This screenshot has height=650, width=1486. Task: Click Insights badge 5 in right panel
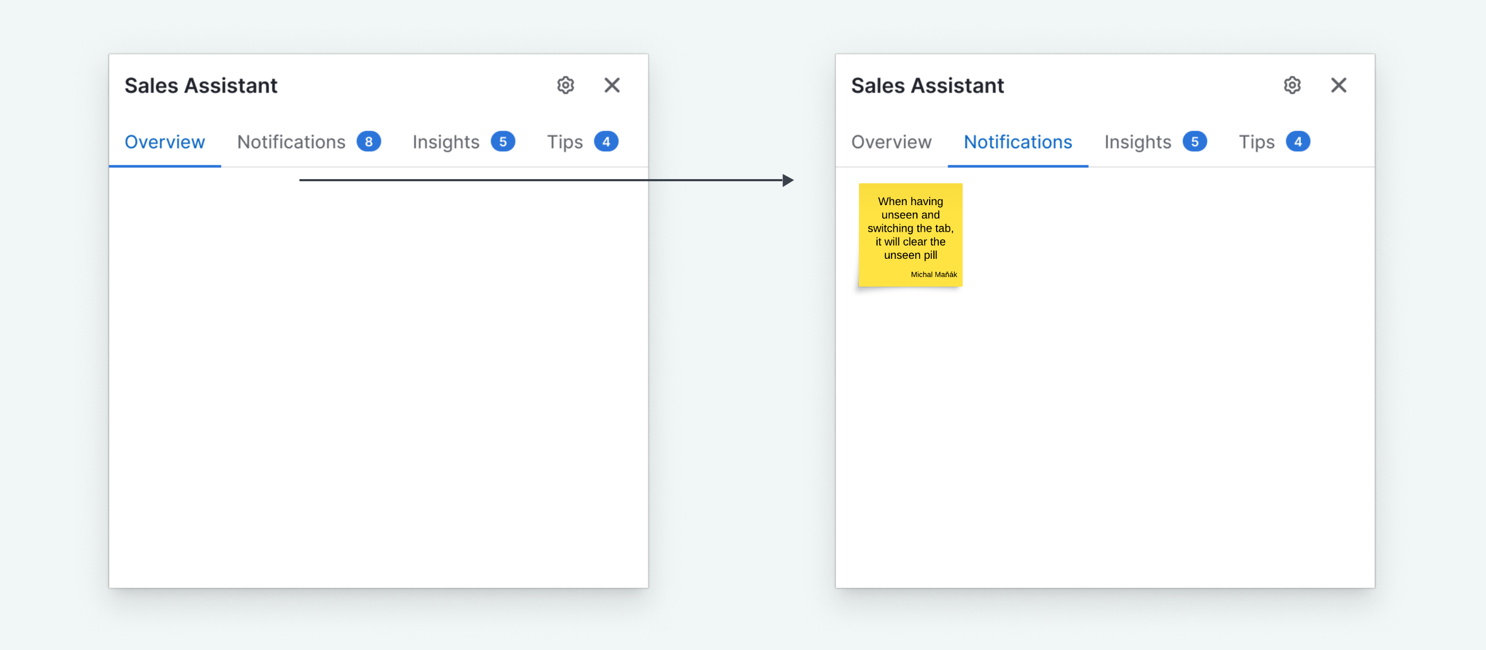[x=1195, y=142]
